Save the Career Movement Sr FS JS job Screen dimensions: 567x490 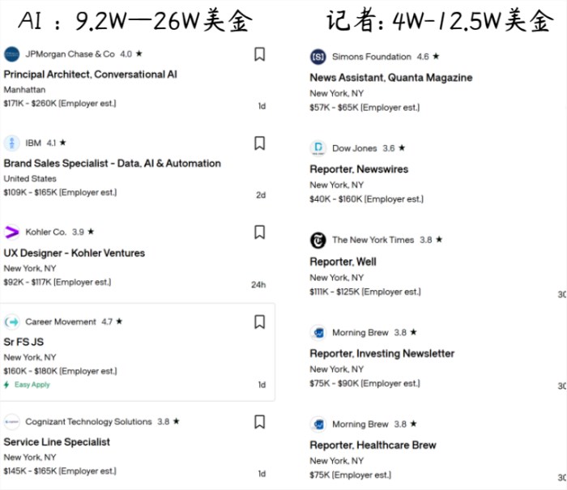pyautogui.click(x=259, y=322)
